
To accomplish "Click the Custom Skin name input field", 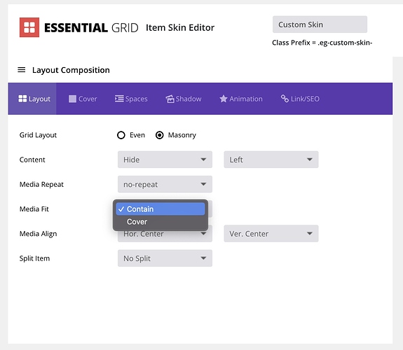I will coord(320,24).
